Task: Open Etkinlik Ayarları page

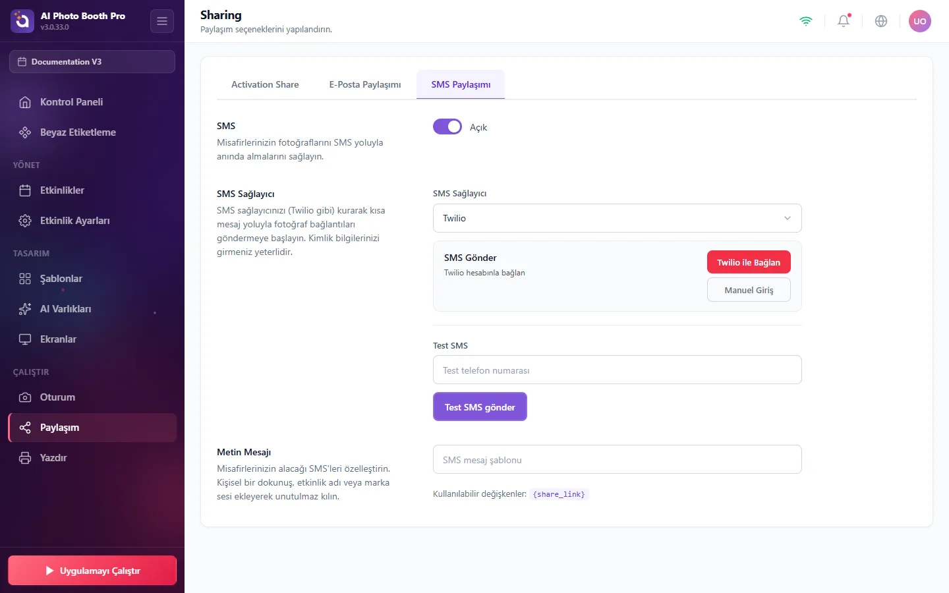Action: [92, 221]
